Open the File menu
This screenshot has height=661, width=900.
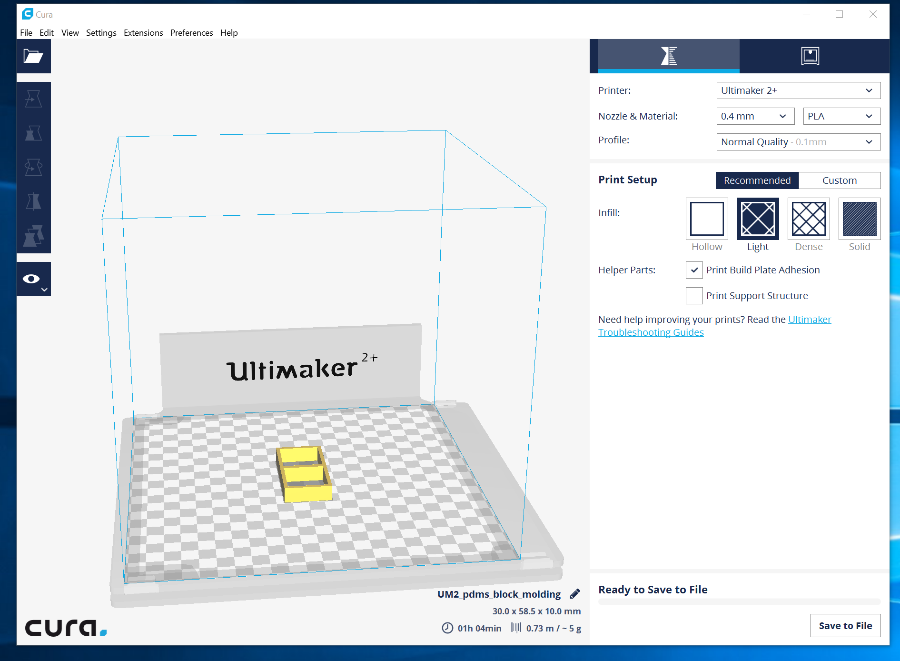pos(26,32)
